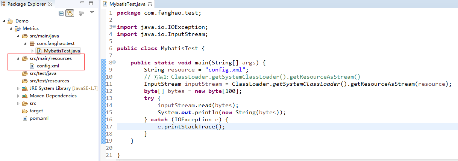Viewport: 458px width, 161px height.
Task: Select MybatisTest.java in the tree
Action: (62, 51)
